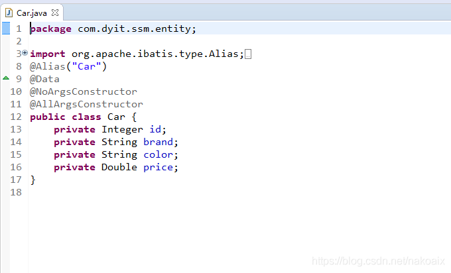Click the blue marker beside line 1
Viewport: 451px width, 273px height.
click(6, 28)
